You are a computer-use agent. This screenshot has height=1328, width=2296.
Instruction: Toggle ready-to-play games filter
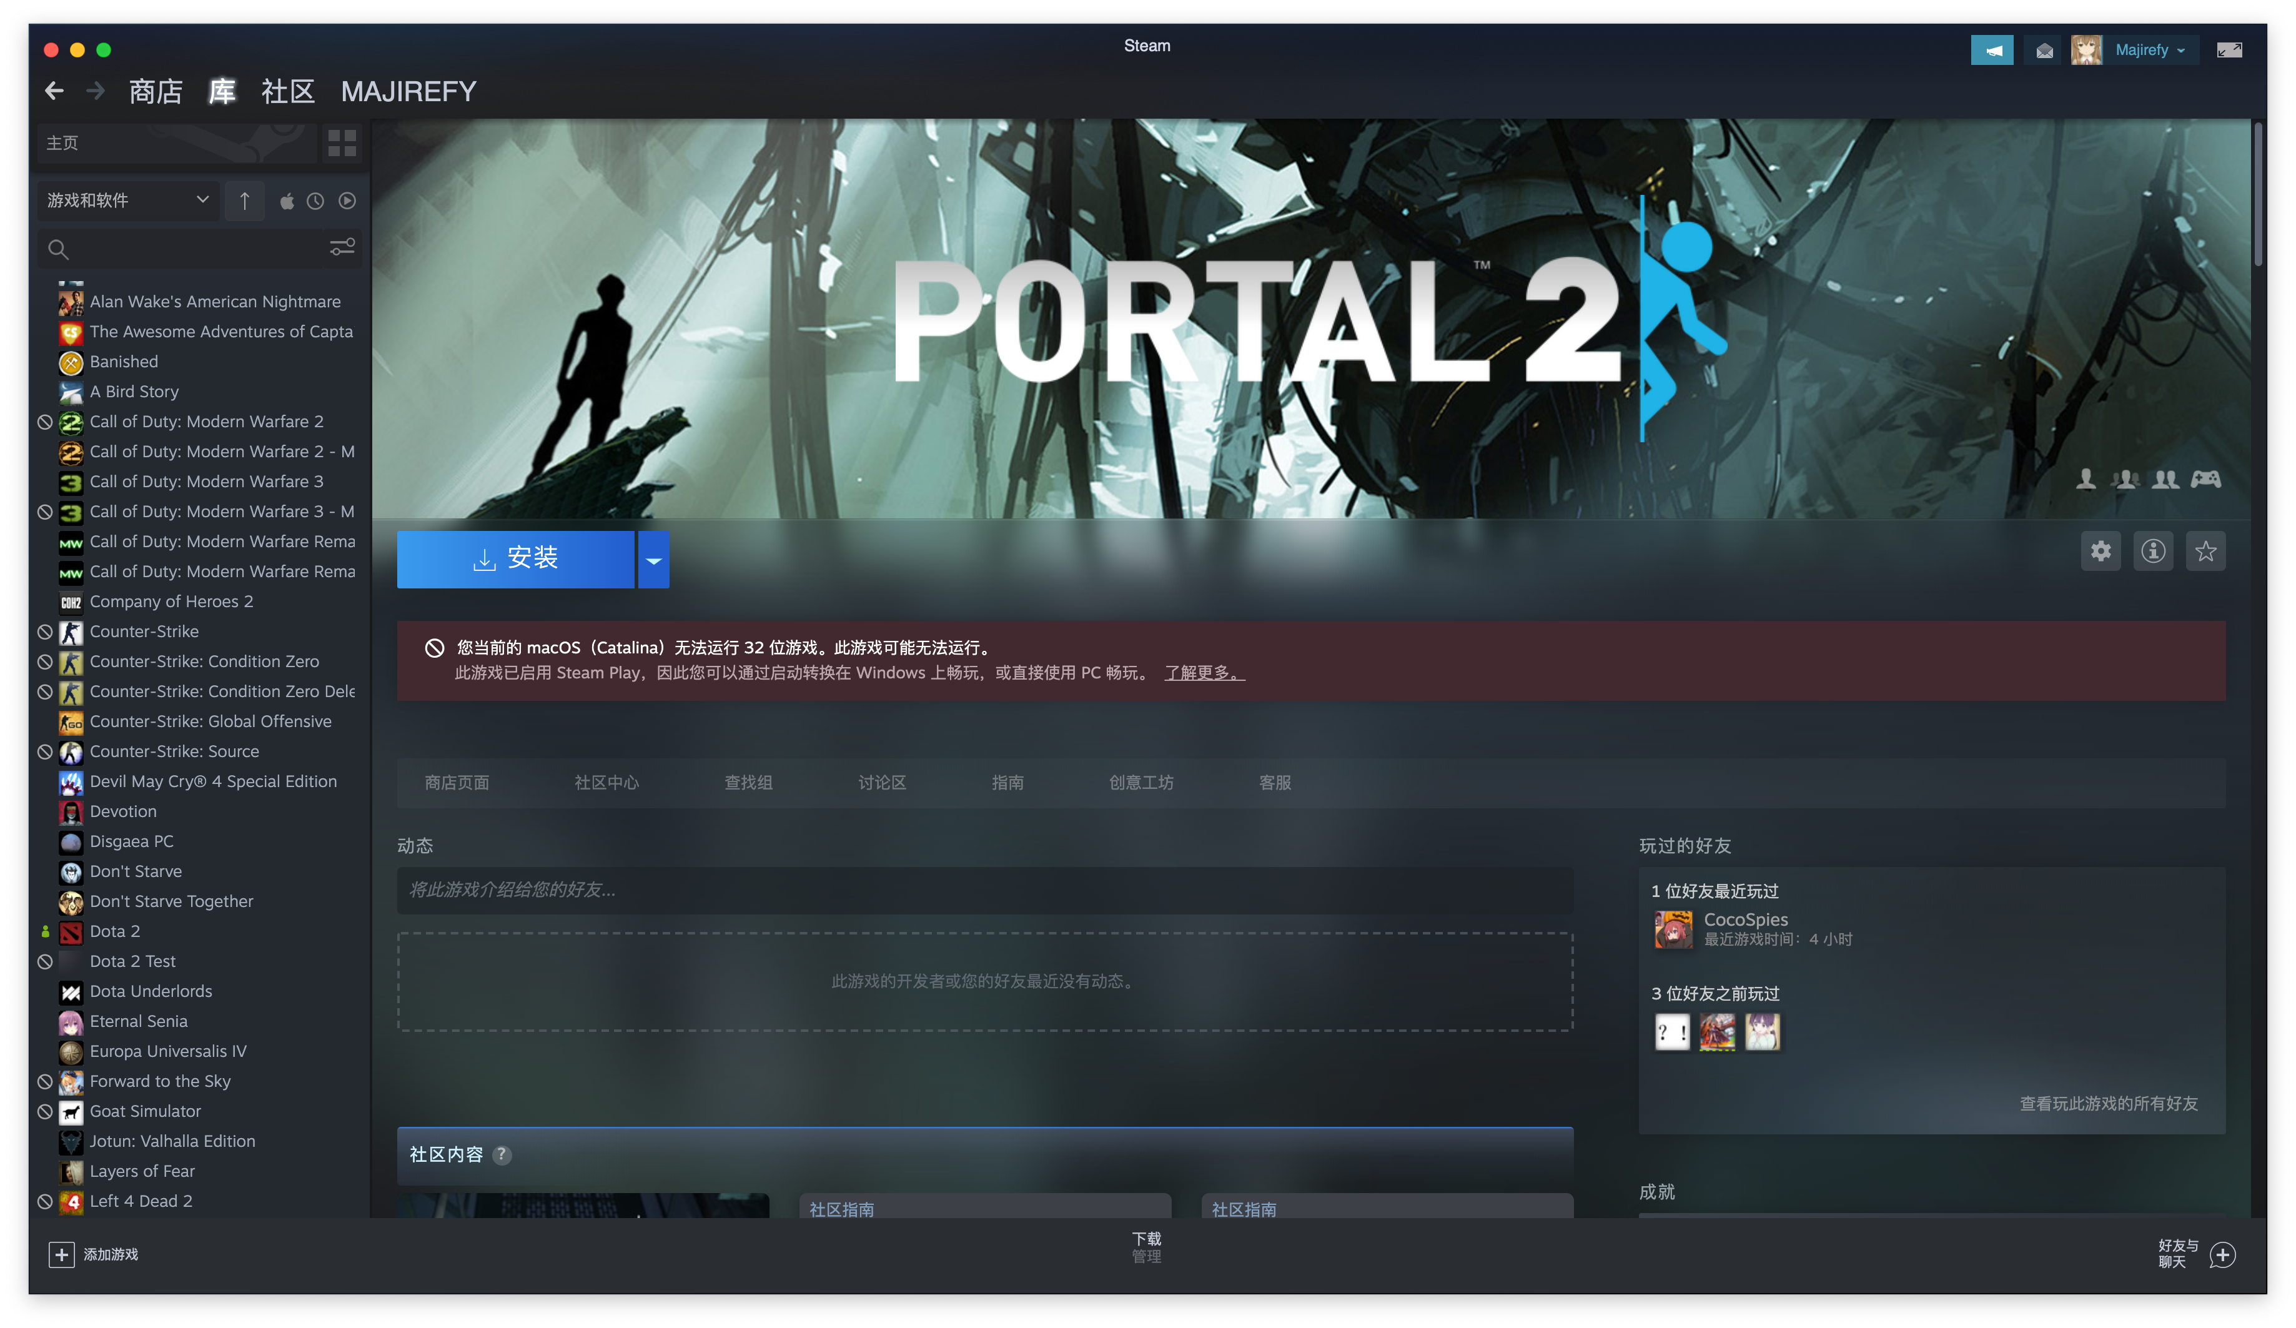[347, 201]
